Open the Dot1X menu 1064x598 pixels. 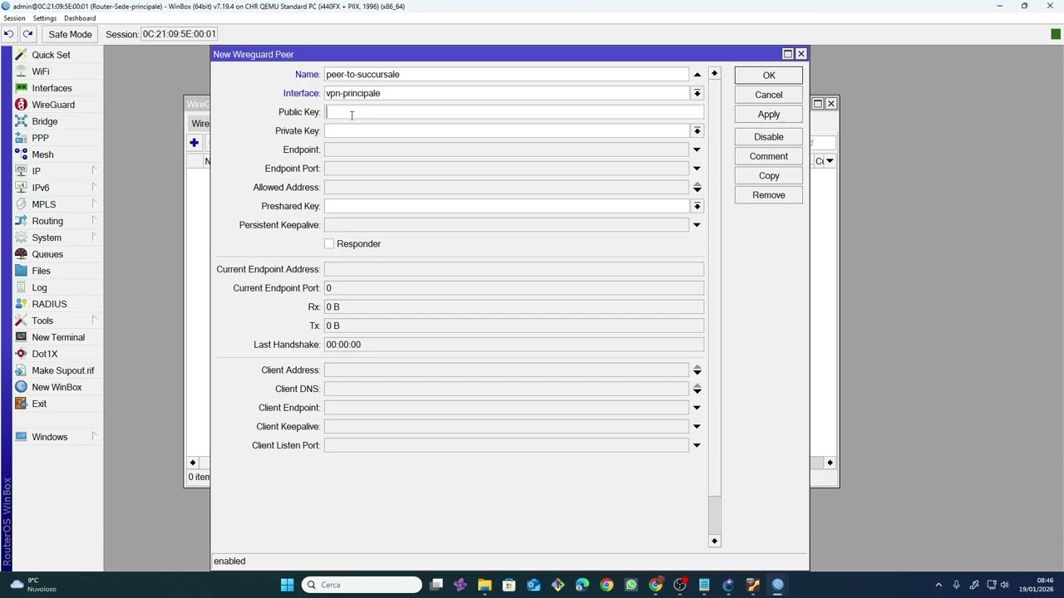[44, 354]
